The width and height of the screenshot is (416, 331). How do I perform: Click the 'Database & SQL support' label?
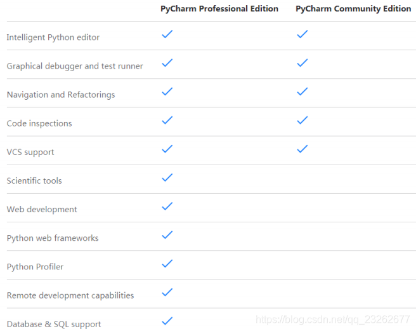tap(54, 324)
